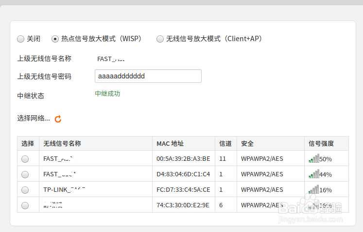363x232 pixels.
Task: Select network with MAC 00:5A:39:2B:A3:BE
Action: [x=25, y=159]
